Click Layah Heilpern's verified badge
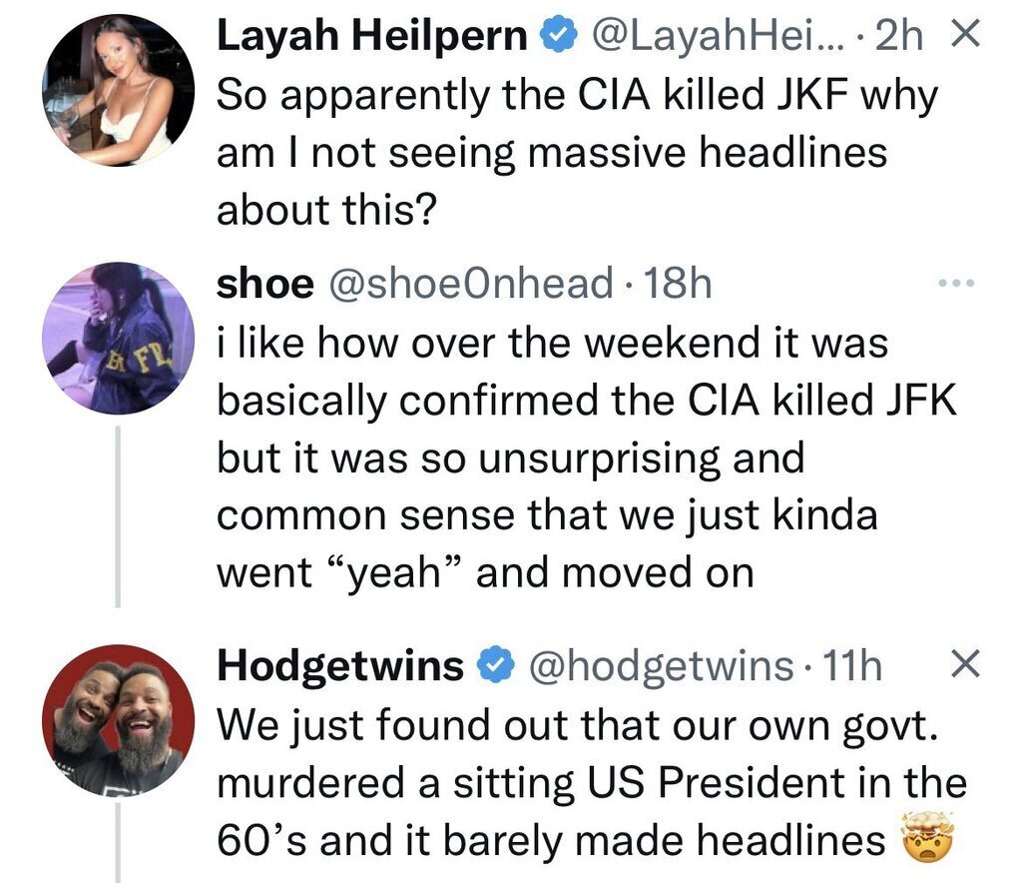 pyautogui.click(x=558, y=39)
